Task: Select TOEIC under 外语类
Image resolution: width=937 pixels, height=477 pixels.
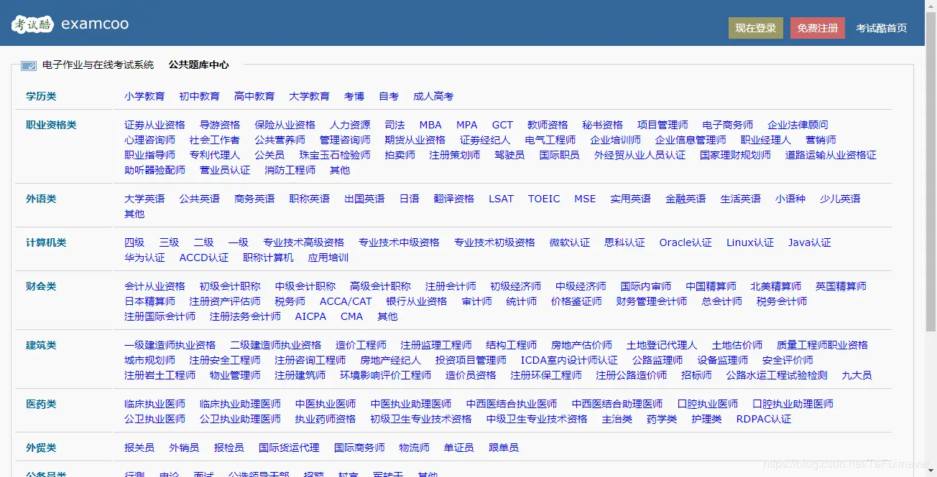Action: (544, 198)
